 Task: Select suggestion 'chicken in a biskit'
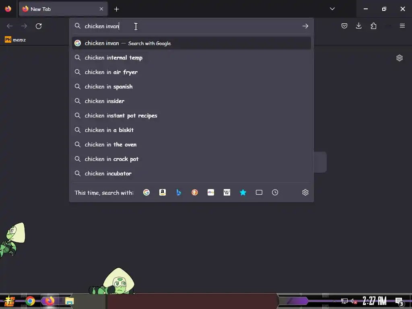pyautogui.click(x=191, y=130)
